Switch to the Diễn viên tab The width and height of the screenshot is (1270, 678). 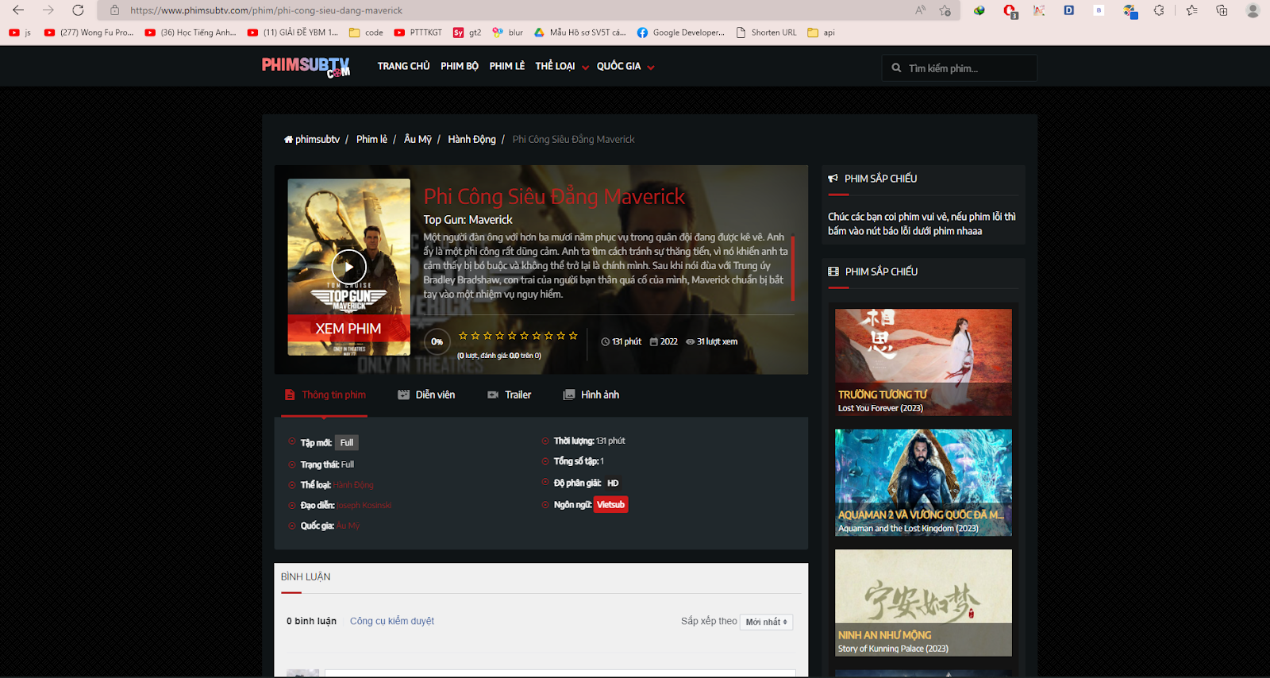click(x=426, y=395)
